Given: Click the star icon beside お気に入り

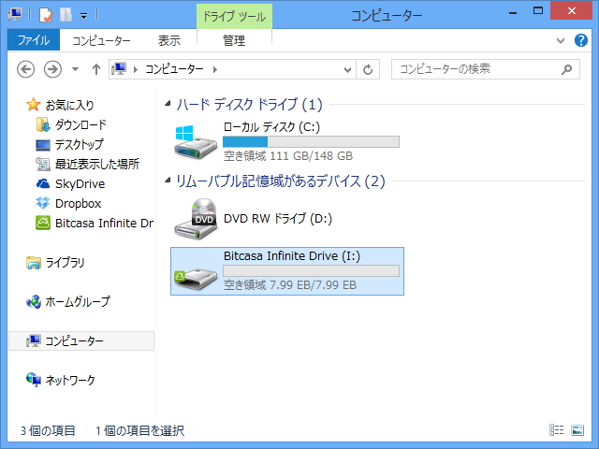Looking at the screenshot, I should coord(34,105).
